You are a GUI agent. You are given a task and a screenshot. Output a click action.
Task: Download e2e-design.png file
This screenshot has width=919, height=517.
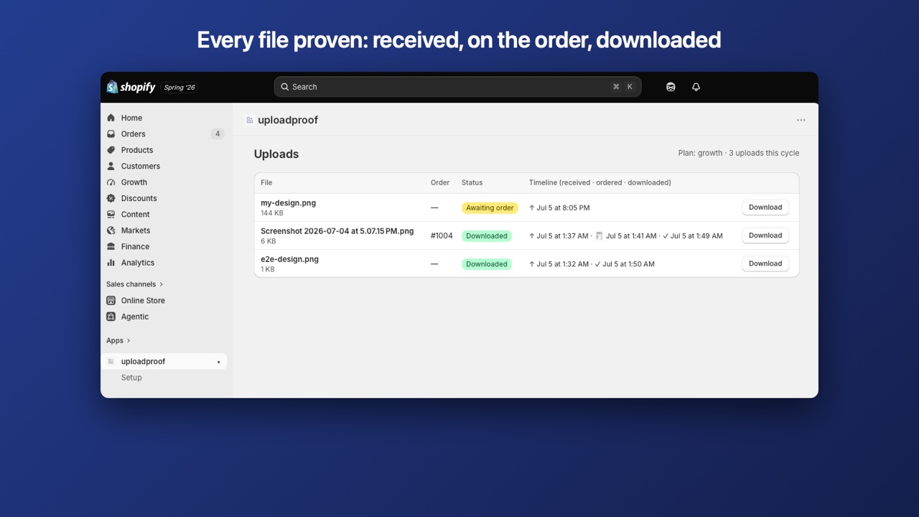[x=765, y=264]
